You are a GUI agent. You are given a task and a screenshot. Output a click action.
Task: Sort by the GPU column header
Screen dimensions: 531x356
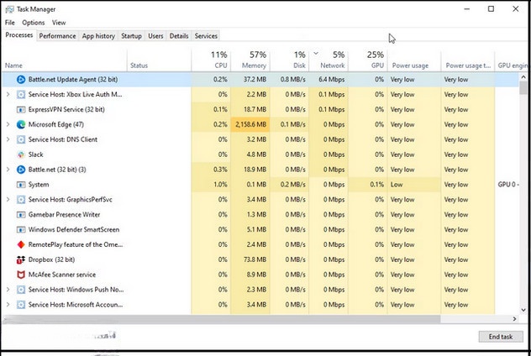pos(368,60)
